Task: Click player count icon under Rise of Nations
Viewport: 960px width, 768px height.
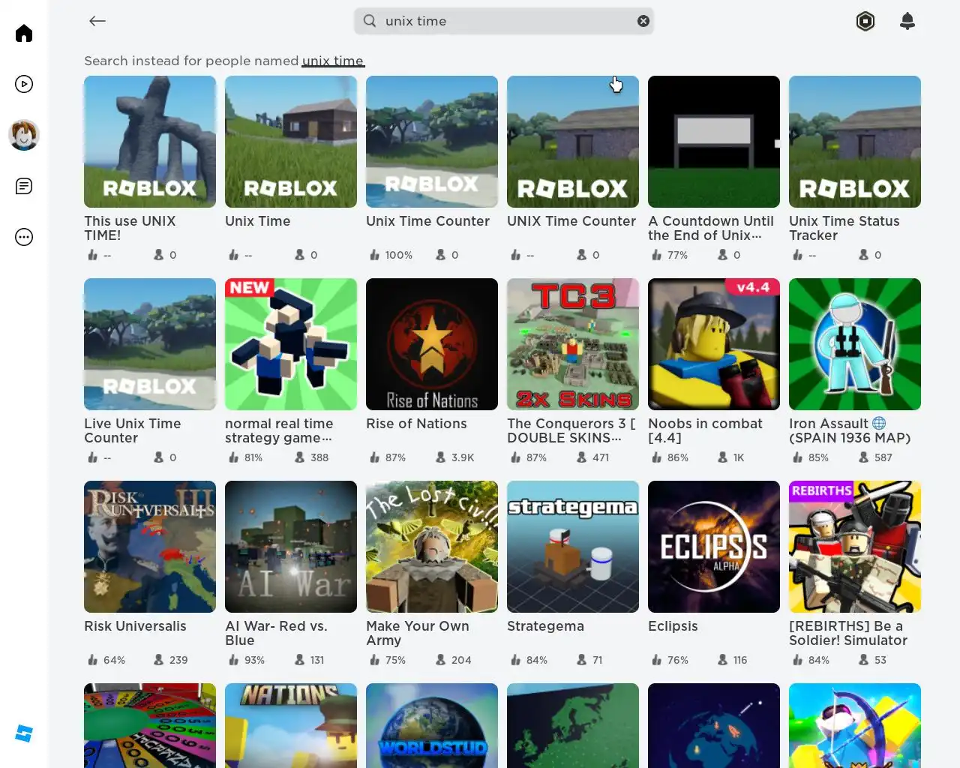Action: (440, 457)
